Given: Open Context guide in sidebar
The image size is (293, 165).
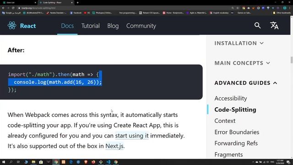Looking at the screenshot, I should click(x=225, y=121).
